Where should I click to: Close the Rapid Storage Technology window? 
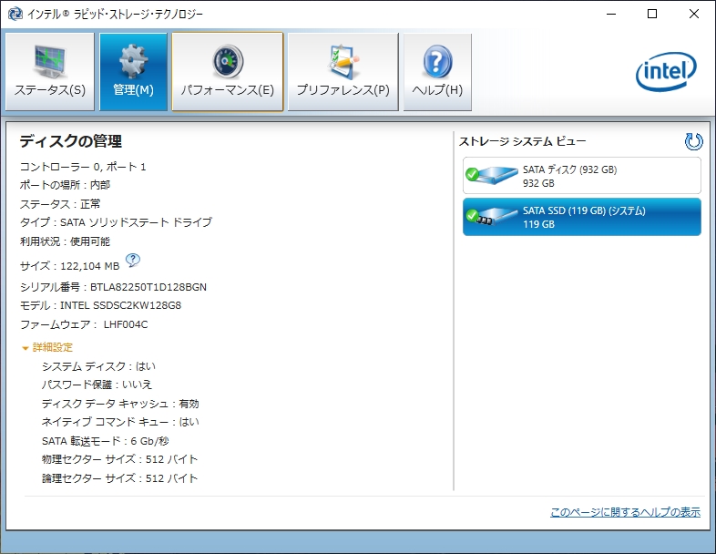pos(694,15)
